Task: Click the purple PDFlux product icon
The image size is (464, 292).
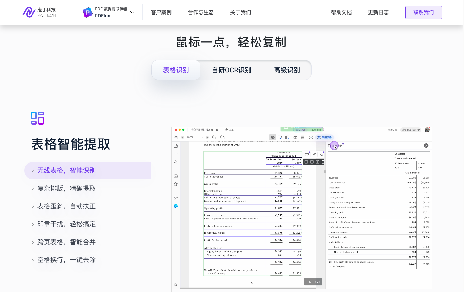Action: click(87, 12)
